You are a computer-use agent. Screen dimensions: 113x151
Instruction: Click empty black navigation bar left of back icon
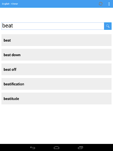(15, 147)
